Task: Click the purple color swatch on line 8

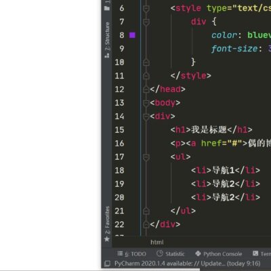Action: 132,35
